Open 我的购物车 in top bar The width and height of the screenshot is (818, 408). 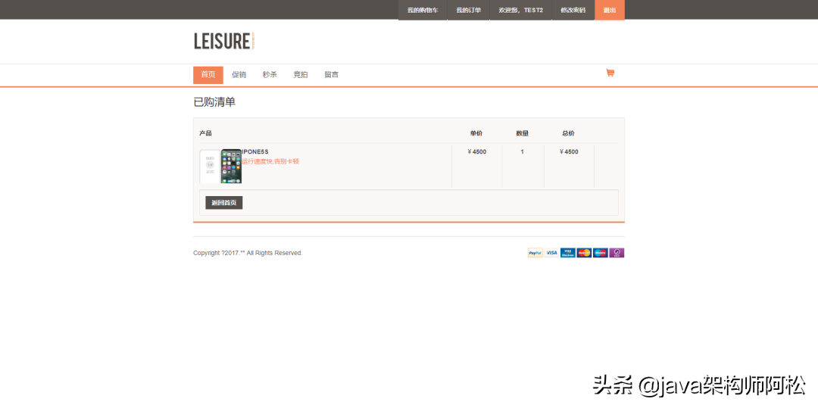[423, 10]
